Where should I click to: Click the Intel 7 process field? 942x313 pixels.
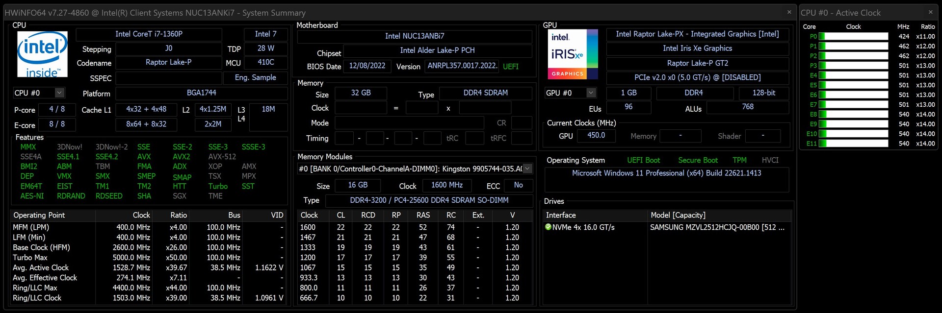[266, 34]
